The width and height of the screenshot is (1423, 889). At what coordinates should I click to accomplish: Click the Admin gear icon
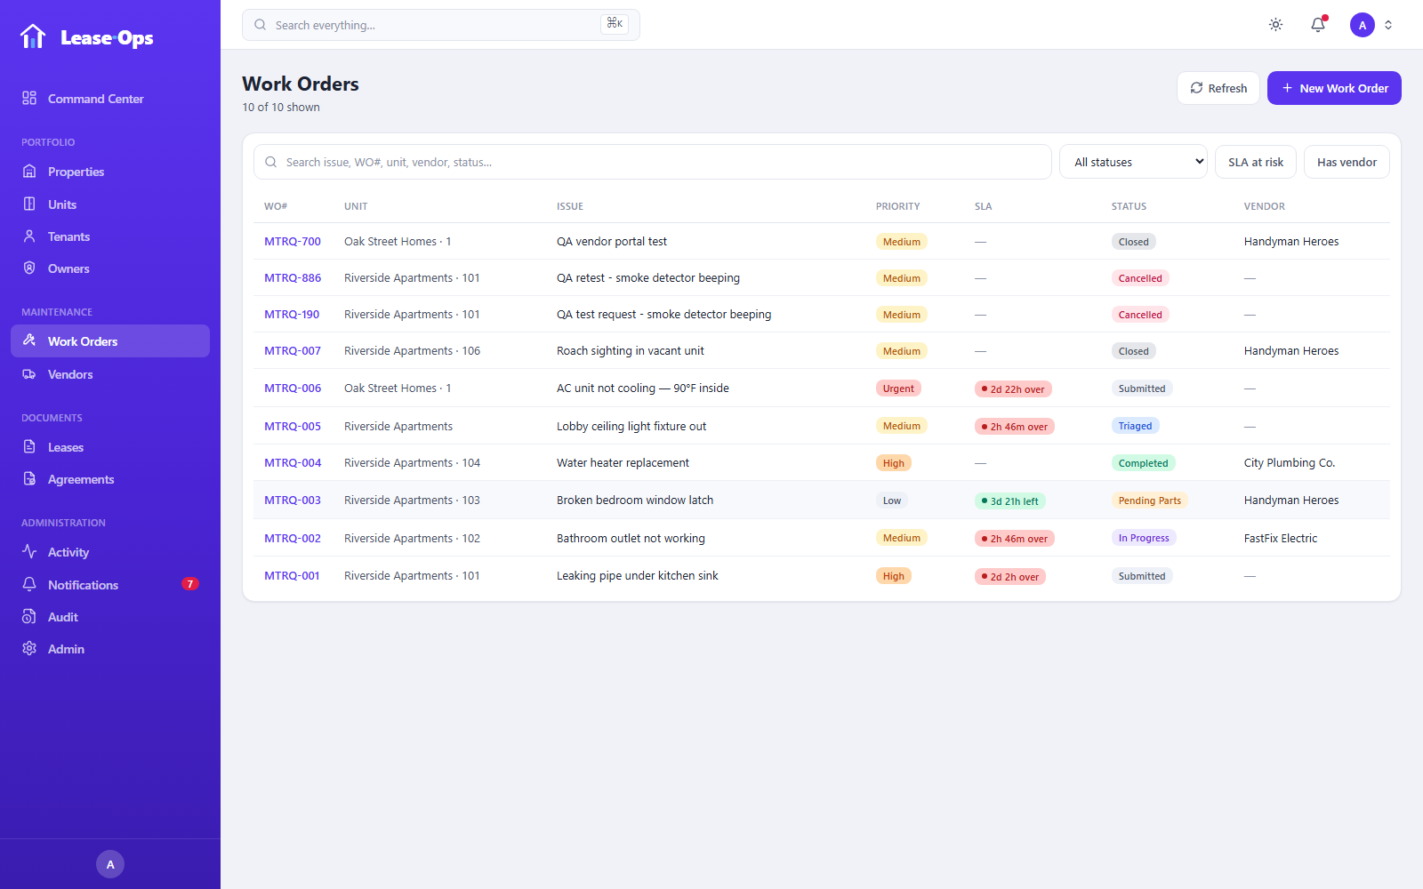click(x=29, y=648)
